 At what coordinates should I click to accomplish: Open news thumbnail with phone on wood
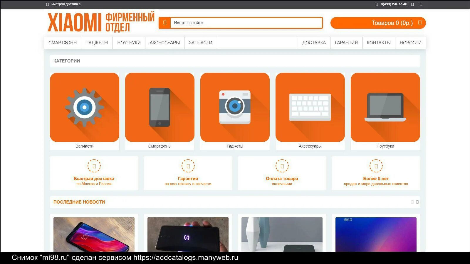point(94,234)
